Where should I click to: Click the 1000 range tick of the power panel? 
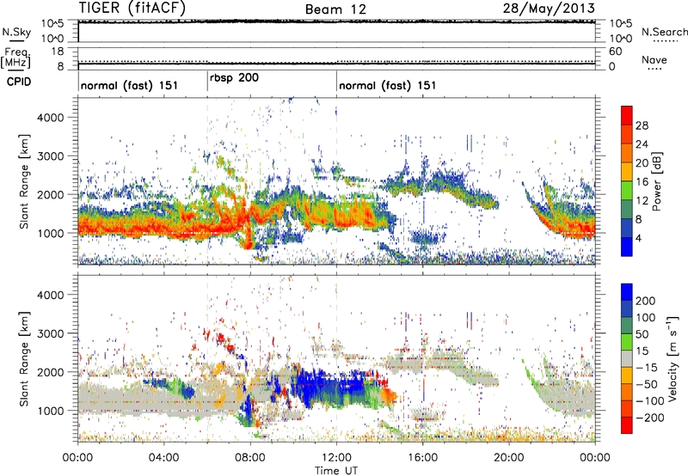50,233
